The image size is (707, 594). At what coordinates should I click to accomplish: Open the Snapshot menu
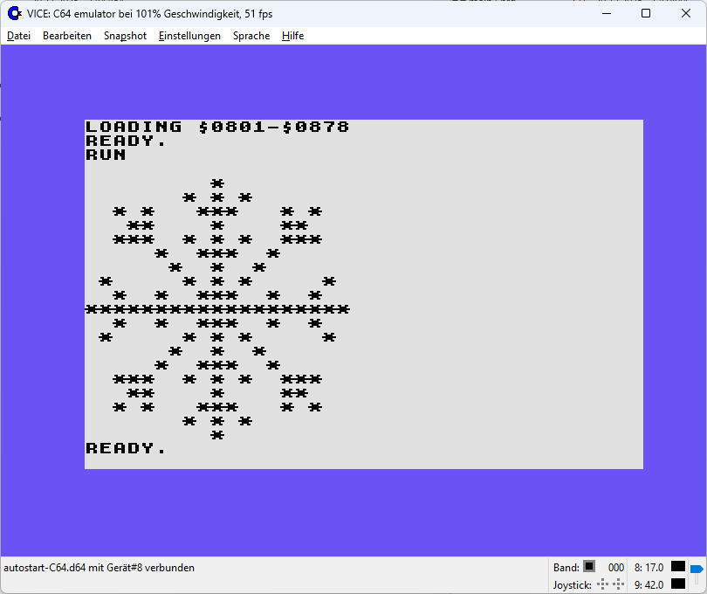point(125,36)
